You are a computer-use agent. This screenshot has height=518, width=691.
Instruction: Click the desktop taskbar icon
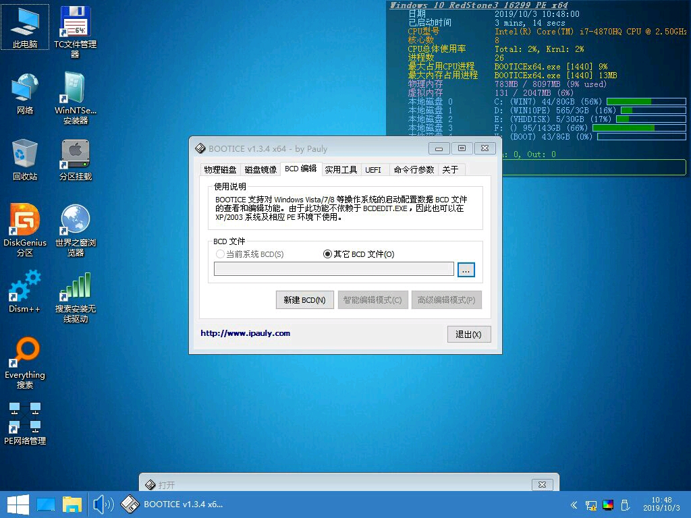46,505
